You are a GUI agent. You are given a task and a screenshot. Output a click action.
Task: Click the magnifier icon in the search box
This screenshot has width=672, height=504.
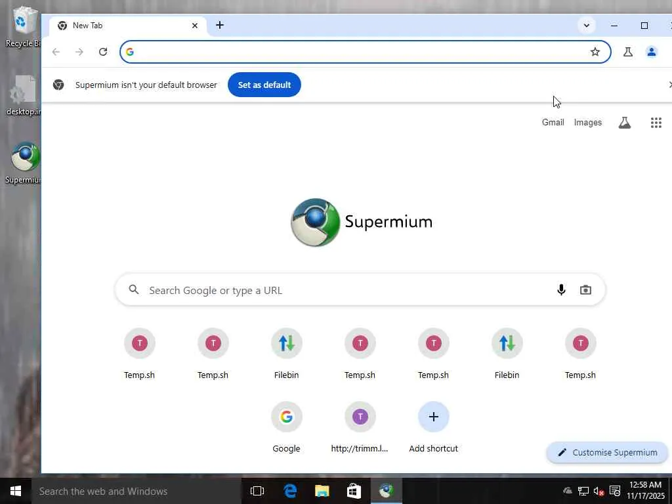click(134, 289)
